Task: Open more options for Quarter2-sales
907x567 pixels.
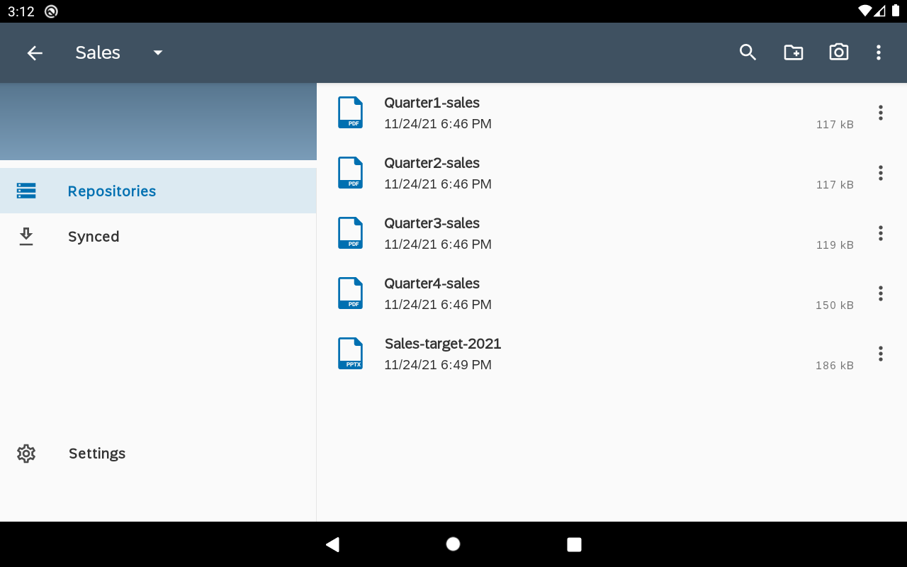Action: point(881,173)
